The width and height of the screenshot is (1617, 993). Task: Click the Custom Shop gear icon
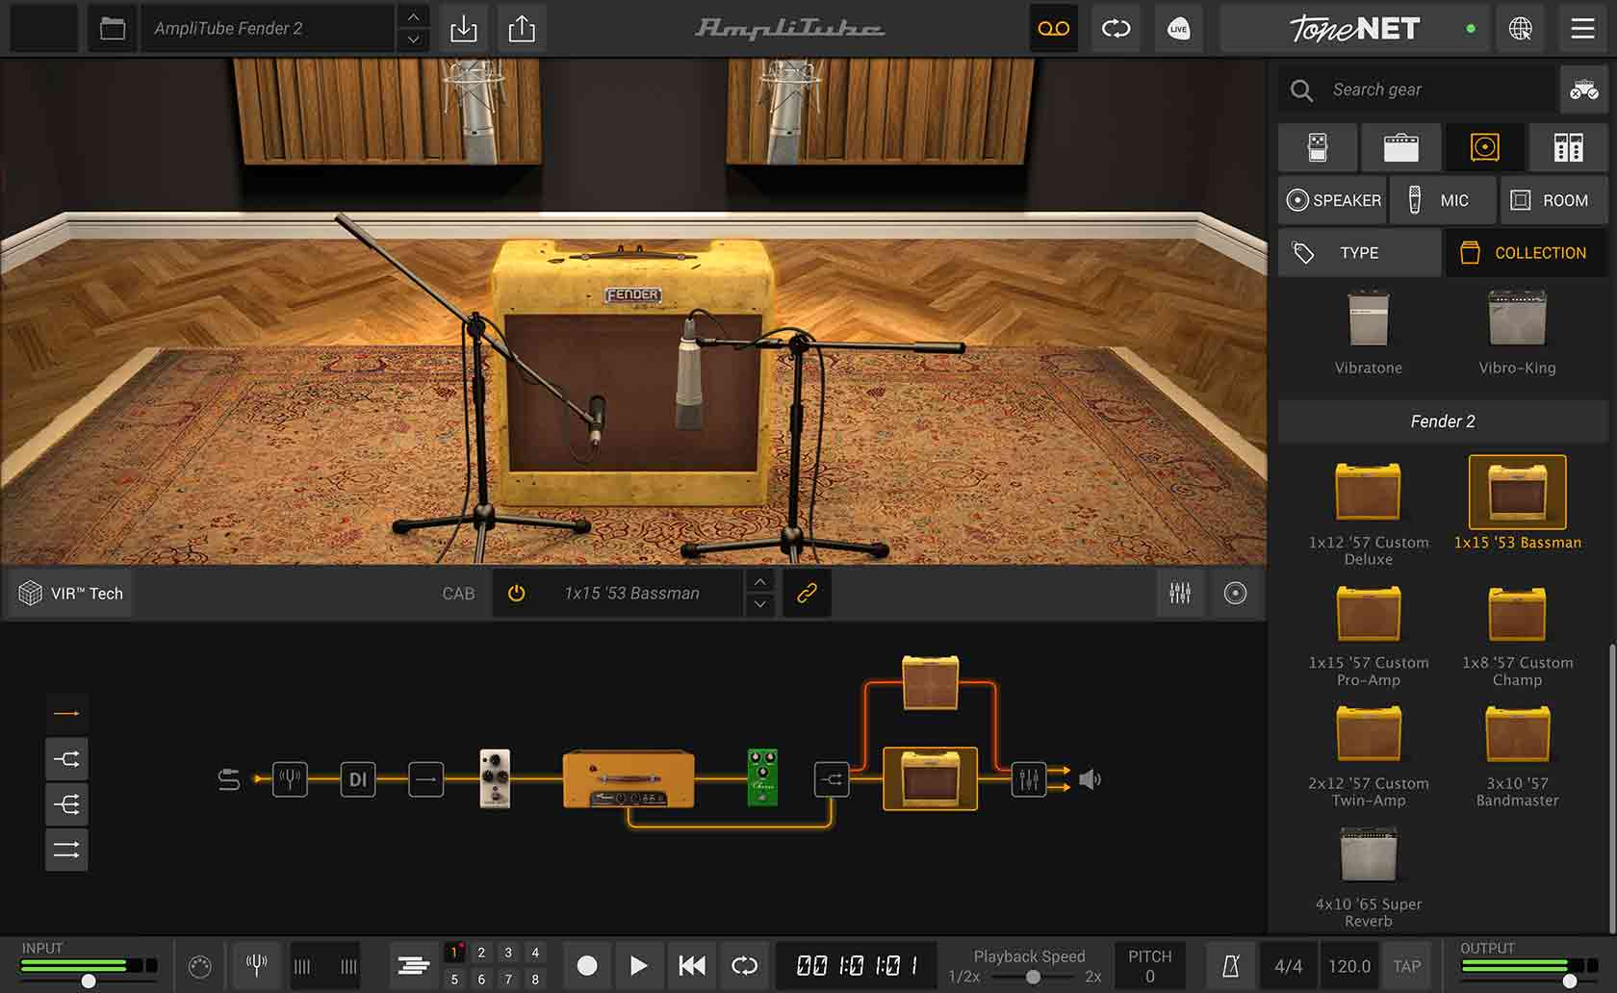(x=1583, y=90)
